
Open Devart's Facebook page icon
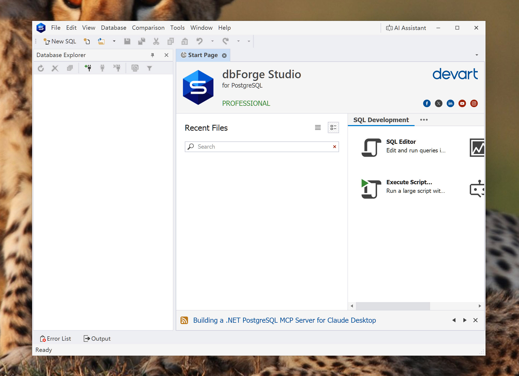(x=427, y=103)
